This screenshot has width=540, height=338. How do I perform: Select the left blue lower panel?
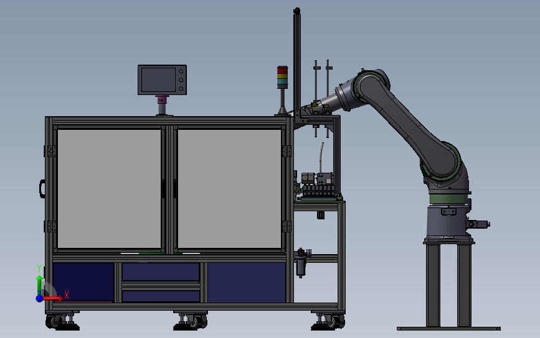tap(83, 282)
